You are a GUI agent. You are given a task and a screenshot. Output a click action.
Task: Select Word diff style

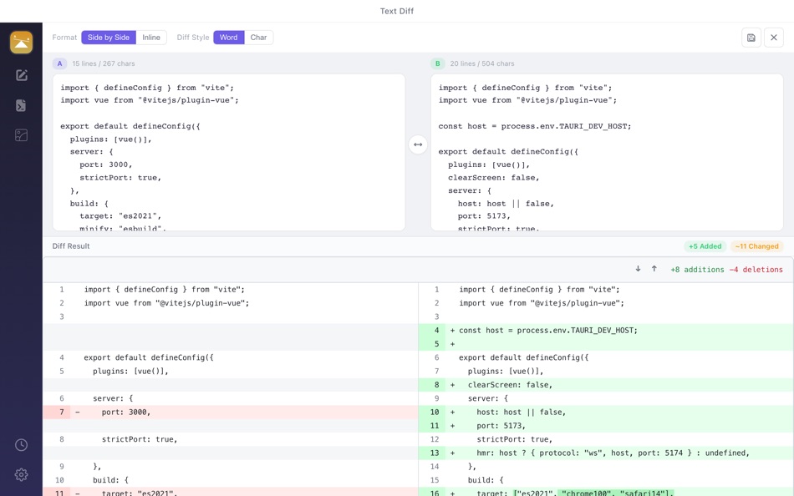228,38
